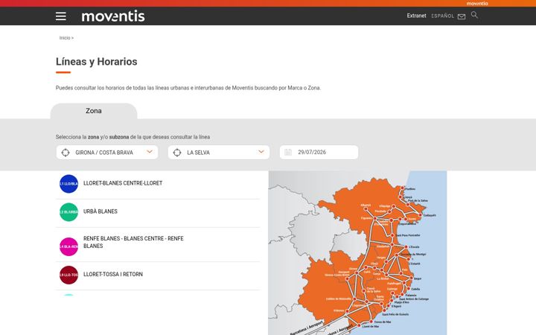Click the Figueres stop on the map
This screenshot has height=335, width=536.
click(x=375, y=218)
